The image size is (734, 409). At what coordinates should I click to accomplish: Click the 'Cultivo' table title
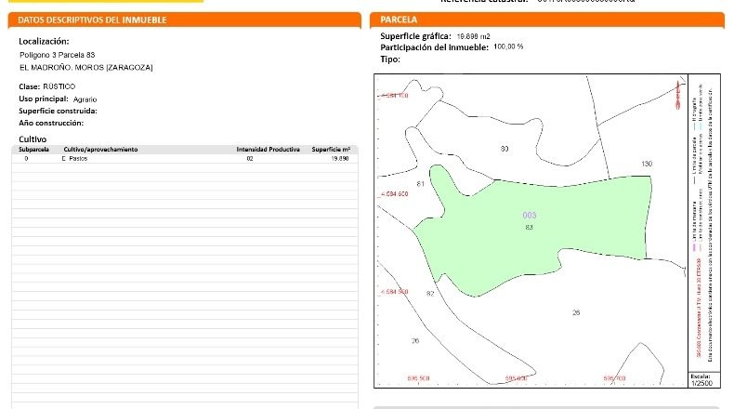[33, 139]
